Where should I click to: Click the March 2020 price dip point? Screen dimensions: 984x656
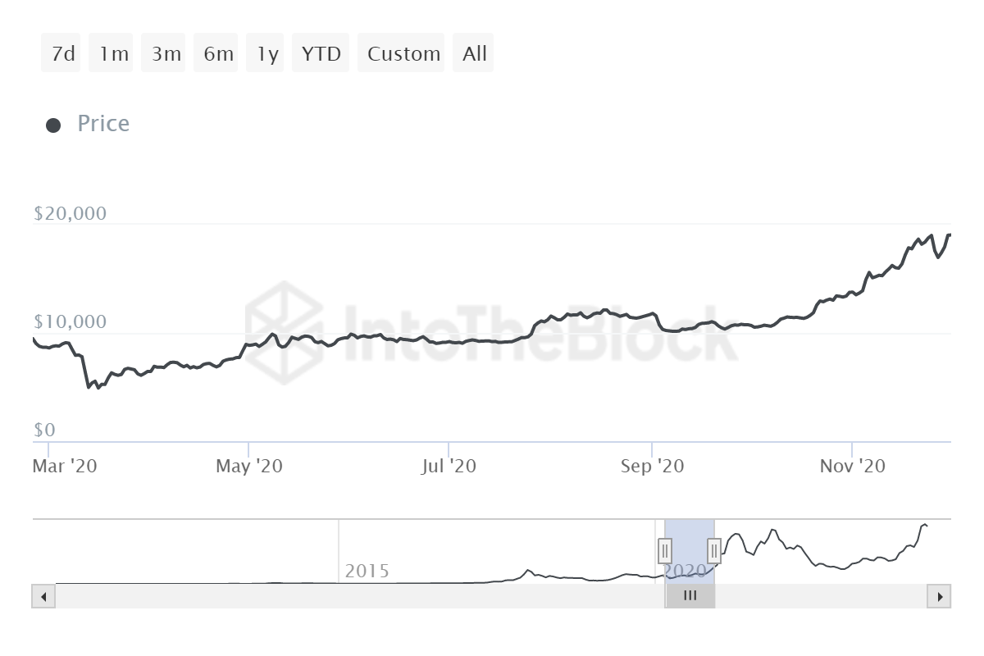[x=89, y=386]
